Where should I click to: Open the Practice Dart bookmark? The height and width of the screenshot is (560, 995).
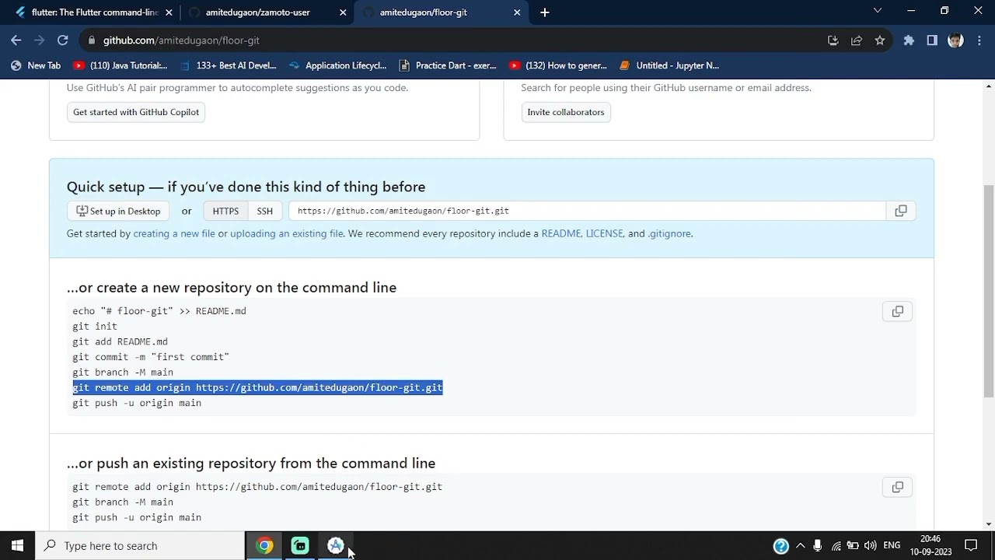tap(448, 65)
